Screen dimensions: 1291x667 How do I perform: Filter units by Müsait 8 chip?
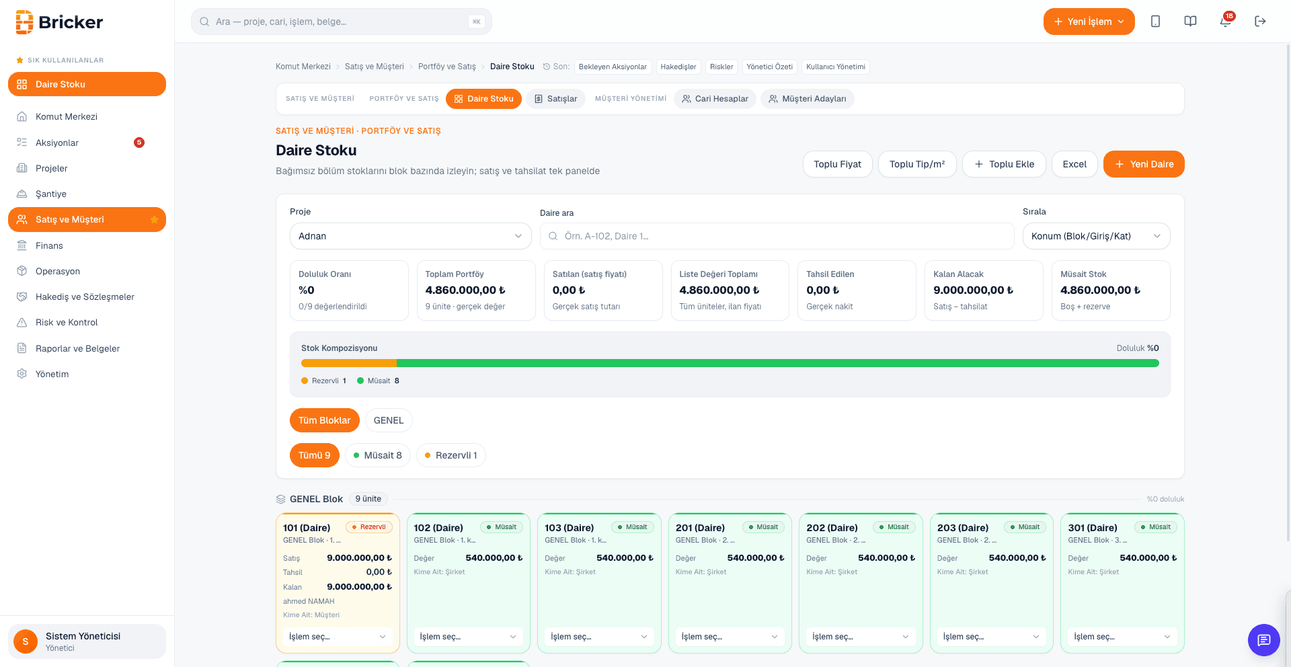377,455
